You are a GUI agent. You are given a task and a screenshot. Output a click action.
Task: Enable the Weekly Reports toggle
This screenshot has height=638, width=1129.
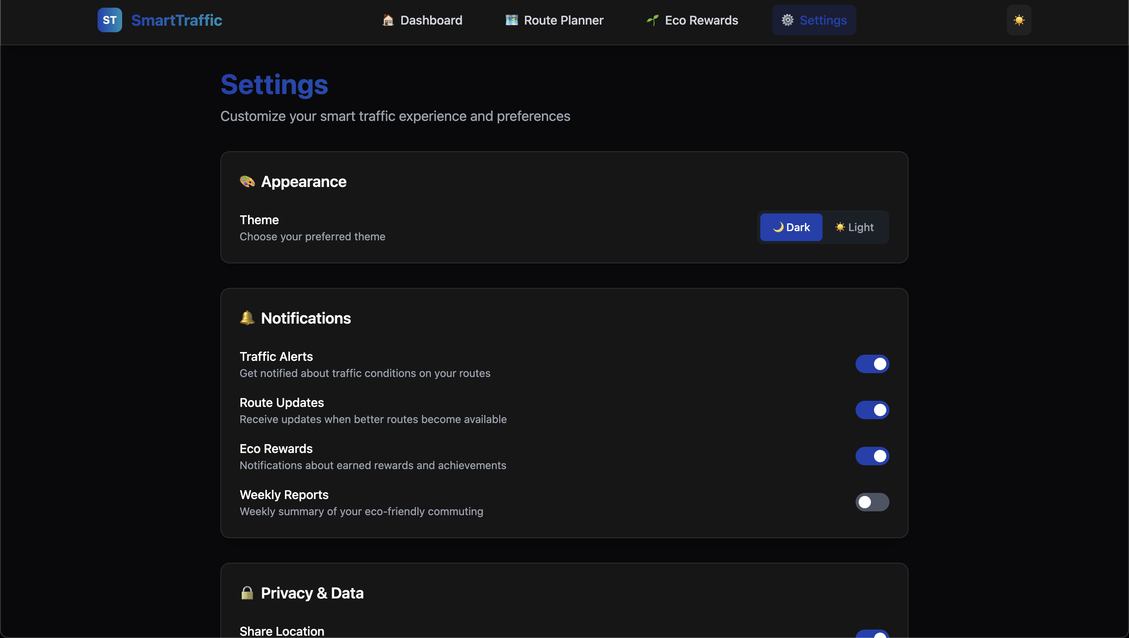pos(872,502)
